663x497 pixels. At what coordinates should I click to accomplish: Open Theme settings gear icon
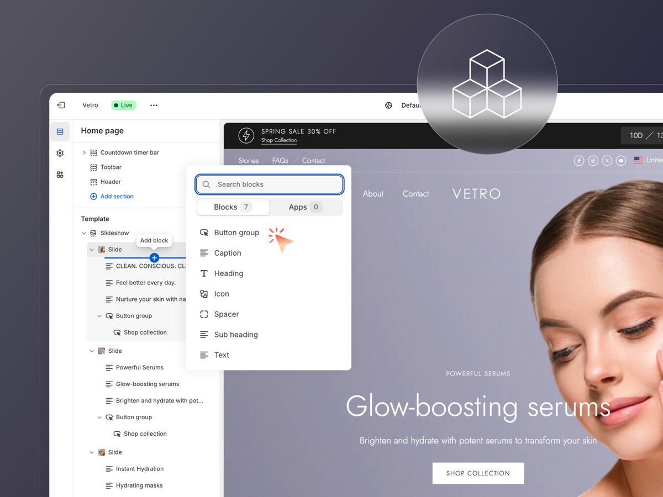coord(60,153)
